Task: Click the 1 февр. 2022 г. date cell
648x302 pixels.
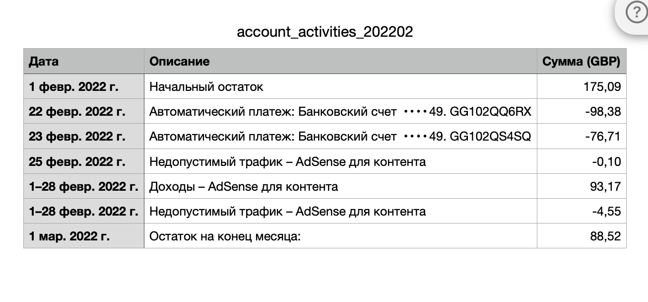Action: coord(84,86)
